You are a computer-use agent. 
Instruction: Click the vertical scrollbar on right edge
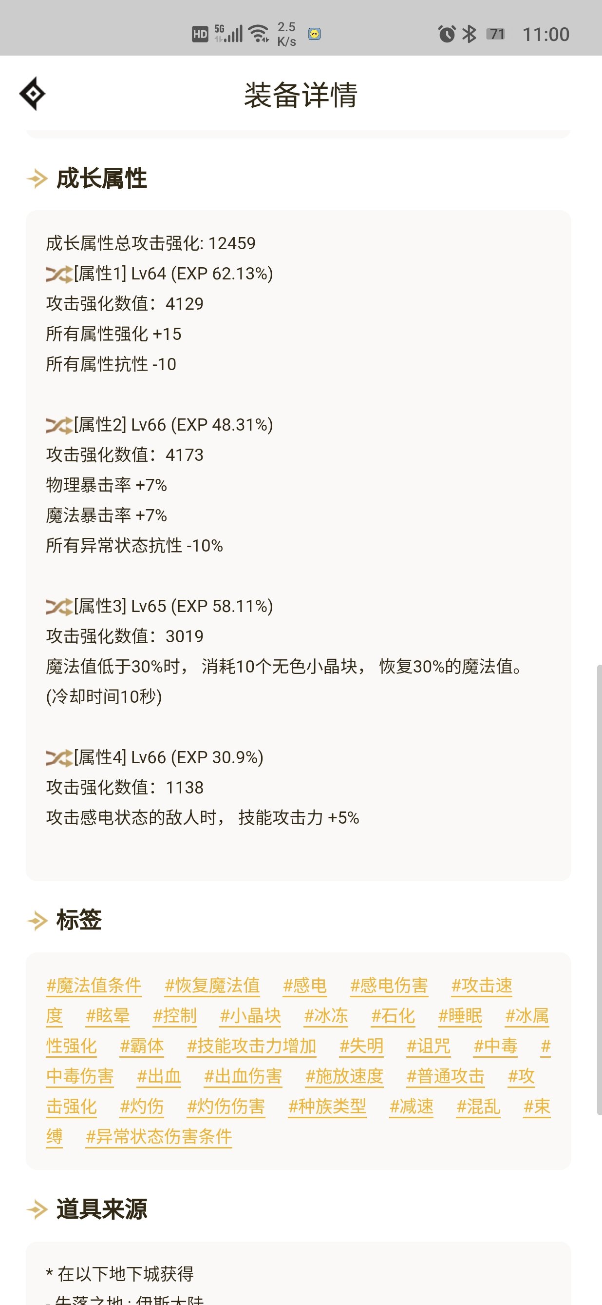[599, 890]
